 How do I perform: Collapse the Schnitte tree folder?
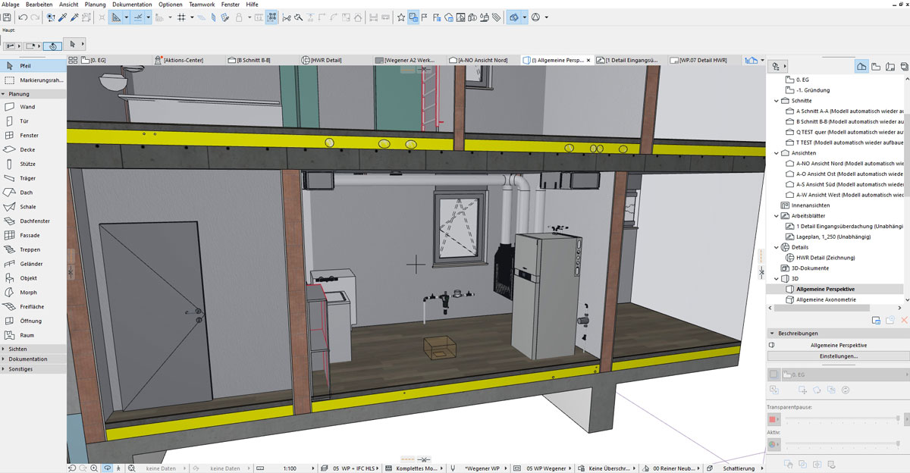click(x=777, y=101)
